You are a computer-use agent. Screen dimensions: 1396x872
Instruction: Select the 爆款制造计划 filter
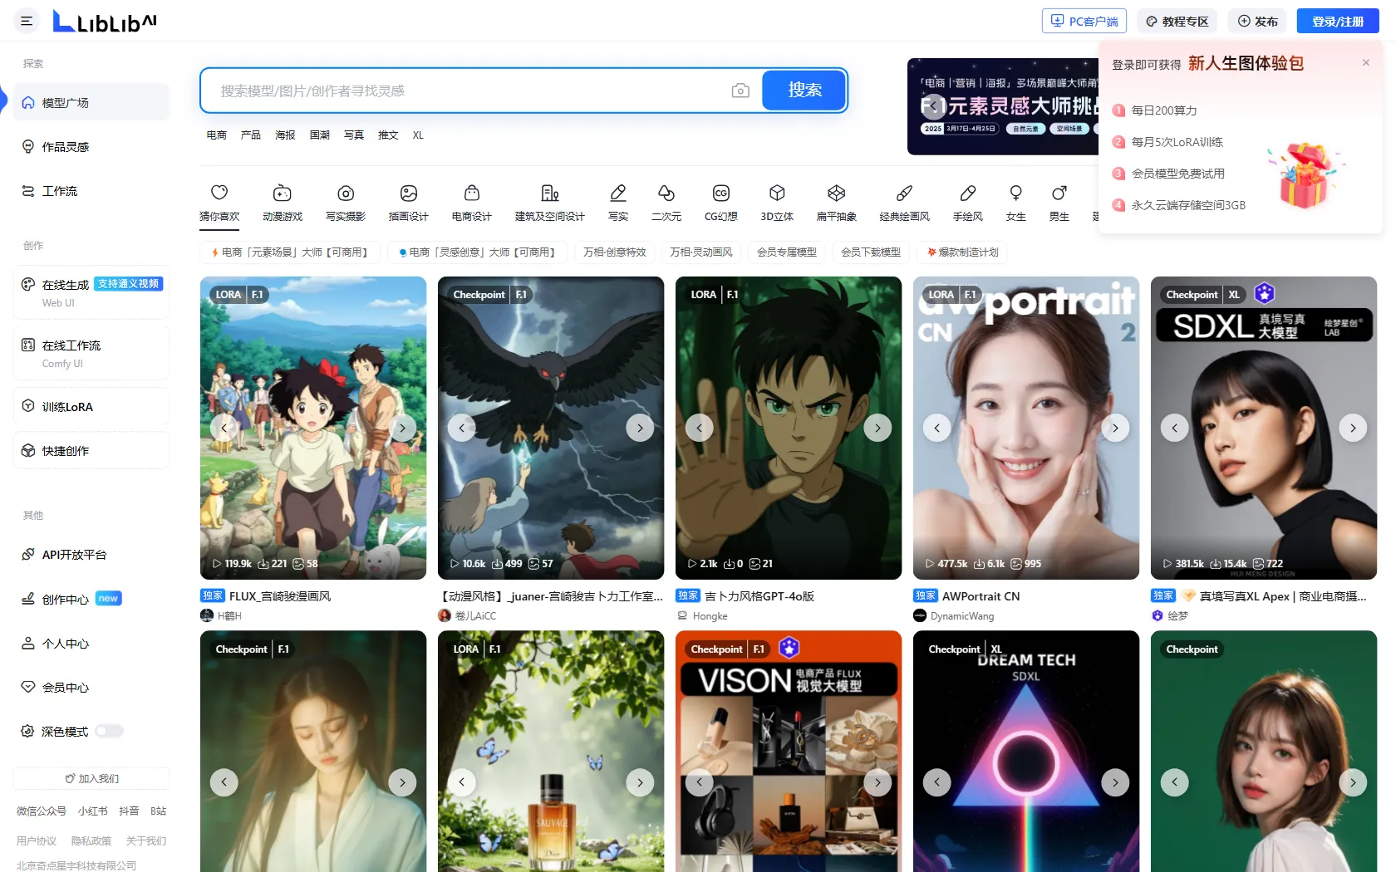(962, 252)
